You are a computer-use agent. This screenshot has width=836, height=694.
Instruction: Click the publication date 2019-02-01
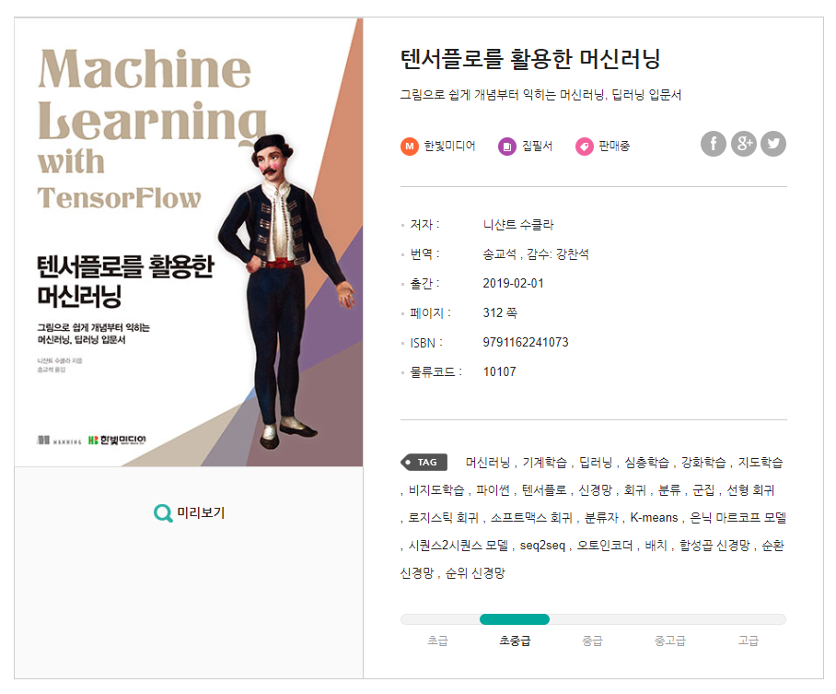coord(513,284)
